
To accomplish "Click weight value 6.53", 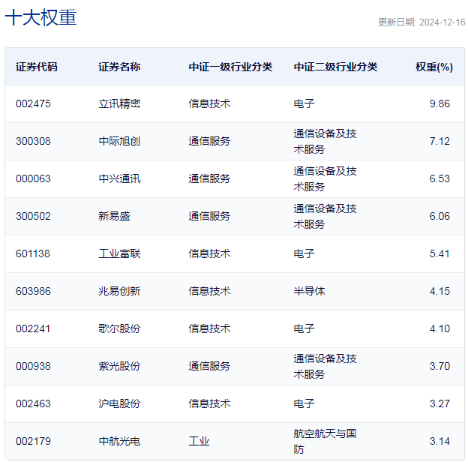I will (x=439, y=178).
